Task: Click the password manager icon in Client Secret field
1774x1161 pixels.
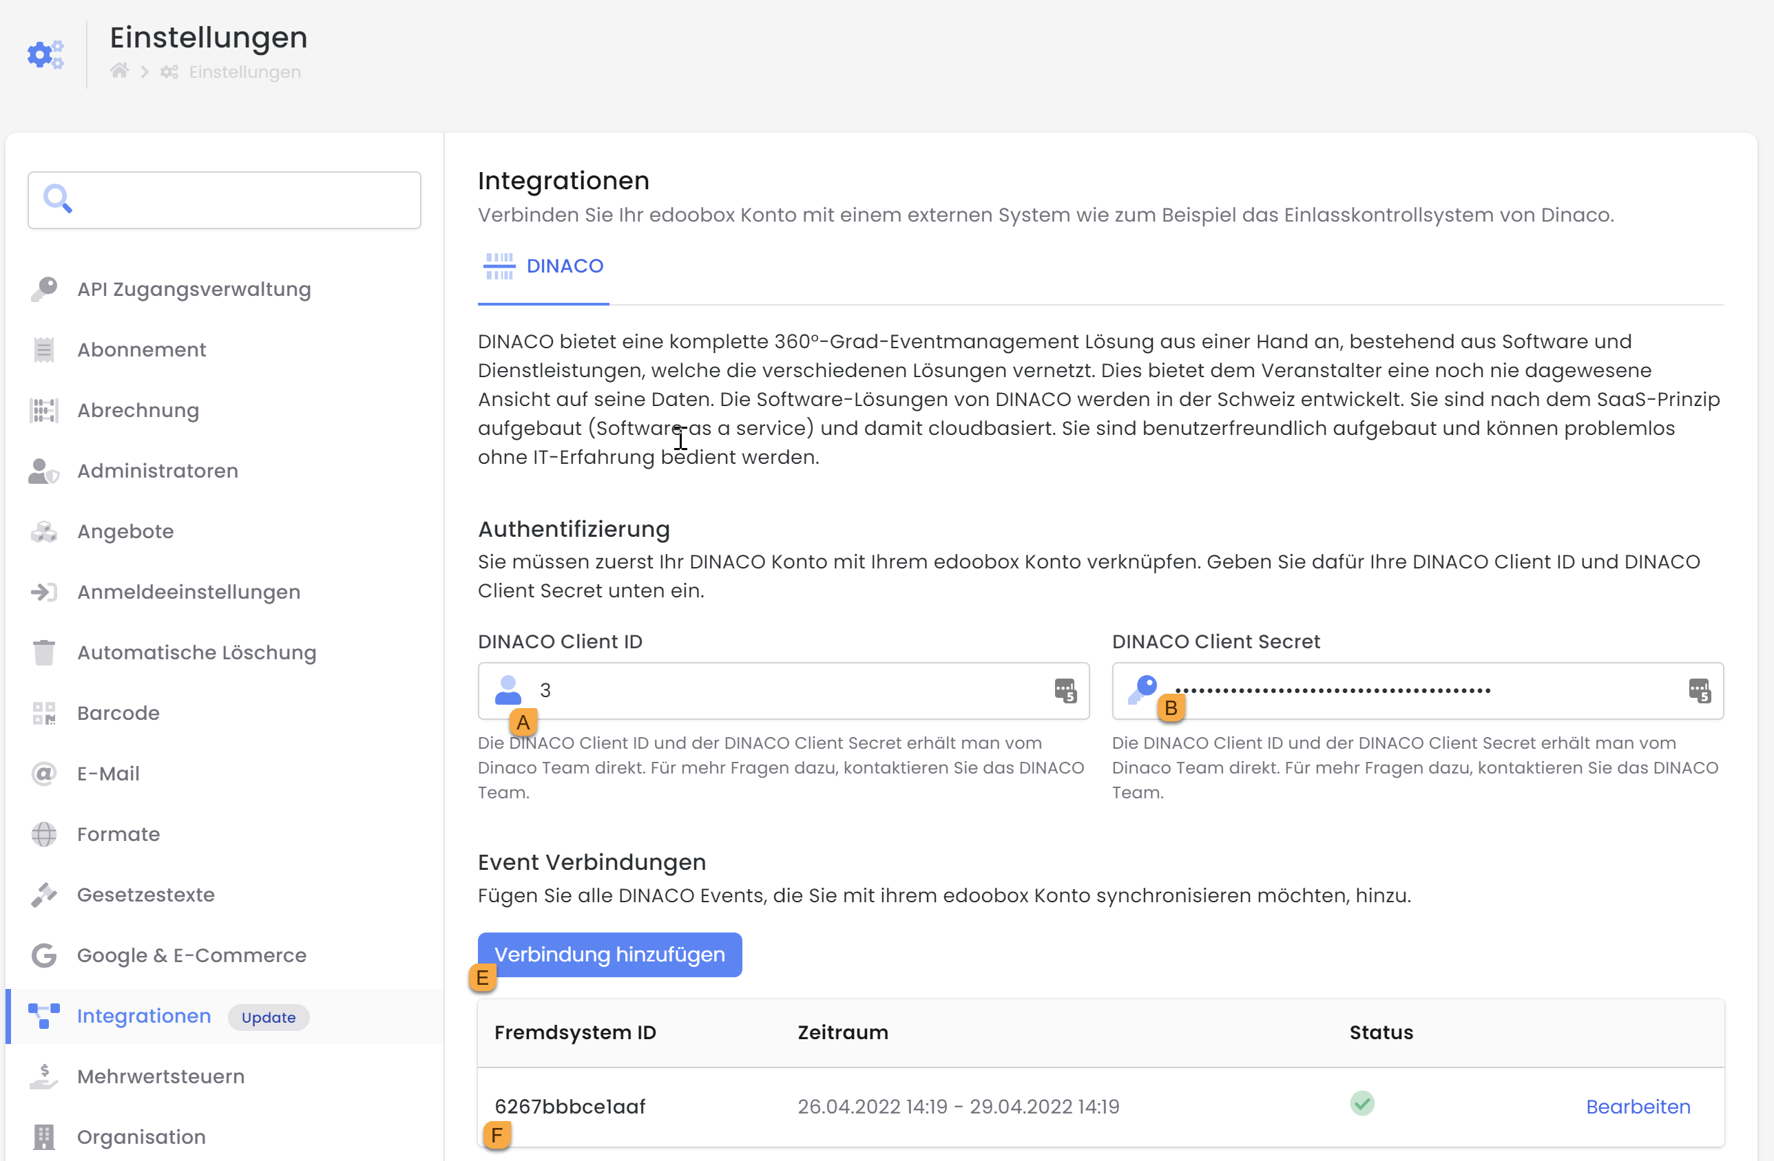Action: tap(1700, 690)
